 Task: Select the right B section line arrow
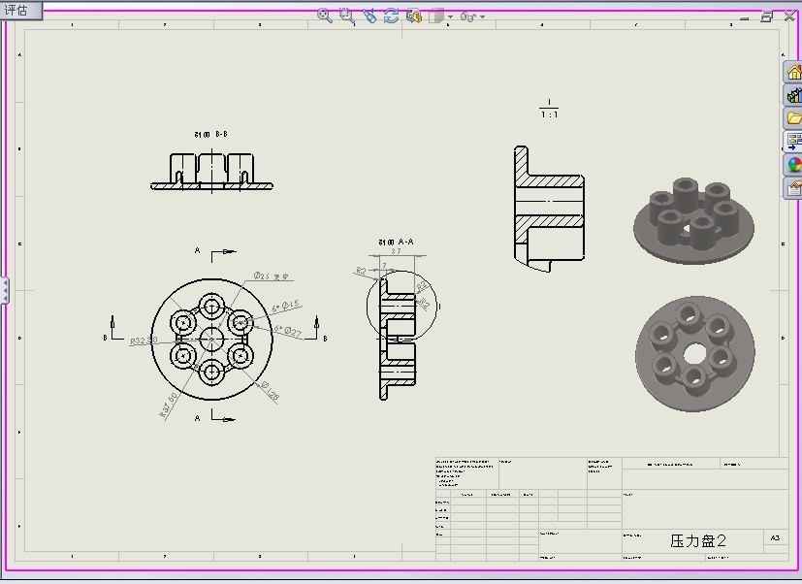tap(313, 328)
